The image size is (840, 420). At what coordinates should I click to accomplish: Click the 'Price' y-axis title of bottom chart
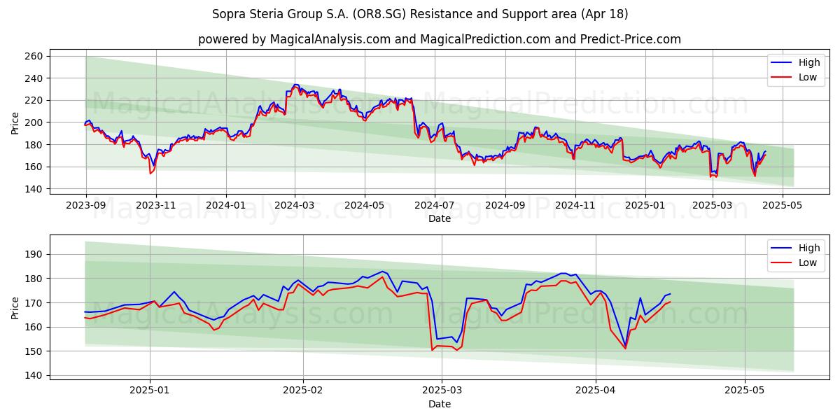tap(15, 308)
